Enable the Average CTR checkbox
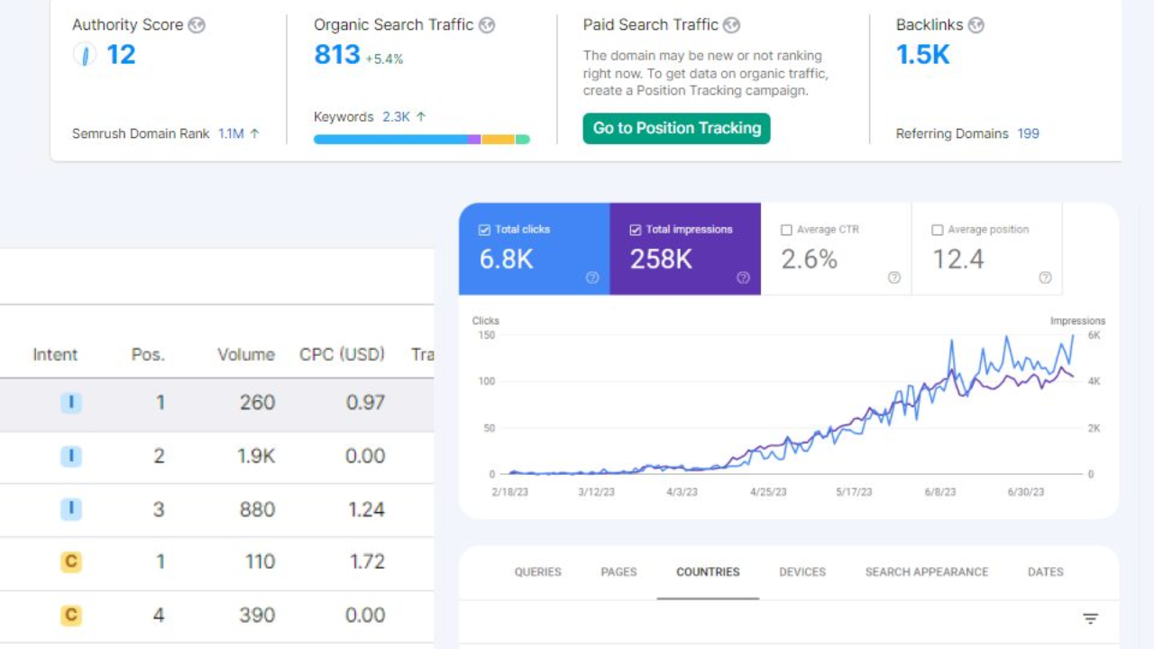1154x649 pixels. coord(786,230)
